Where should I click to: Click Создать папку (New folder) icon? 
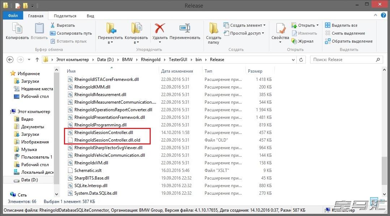(x=213, y=28)
